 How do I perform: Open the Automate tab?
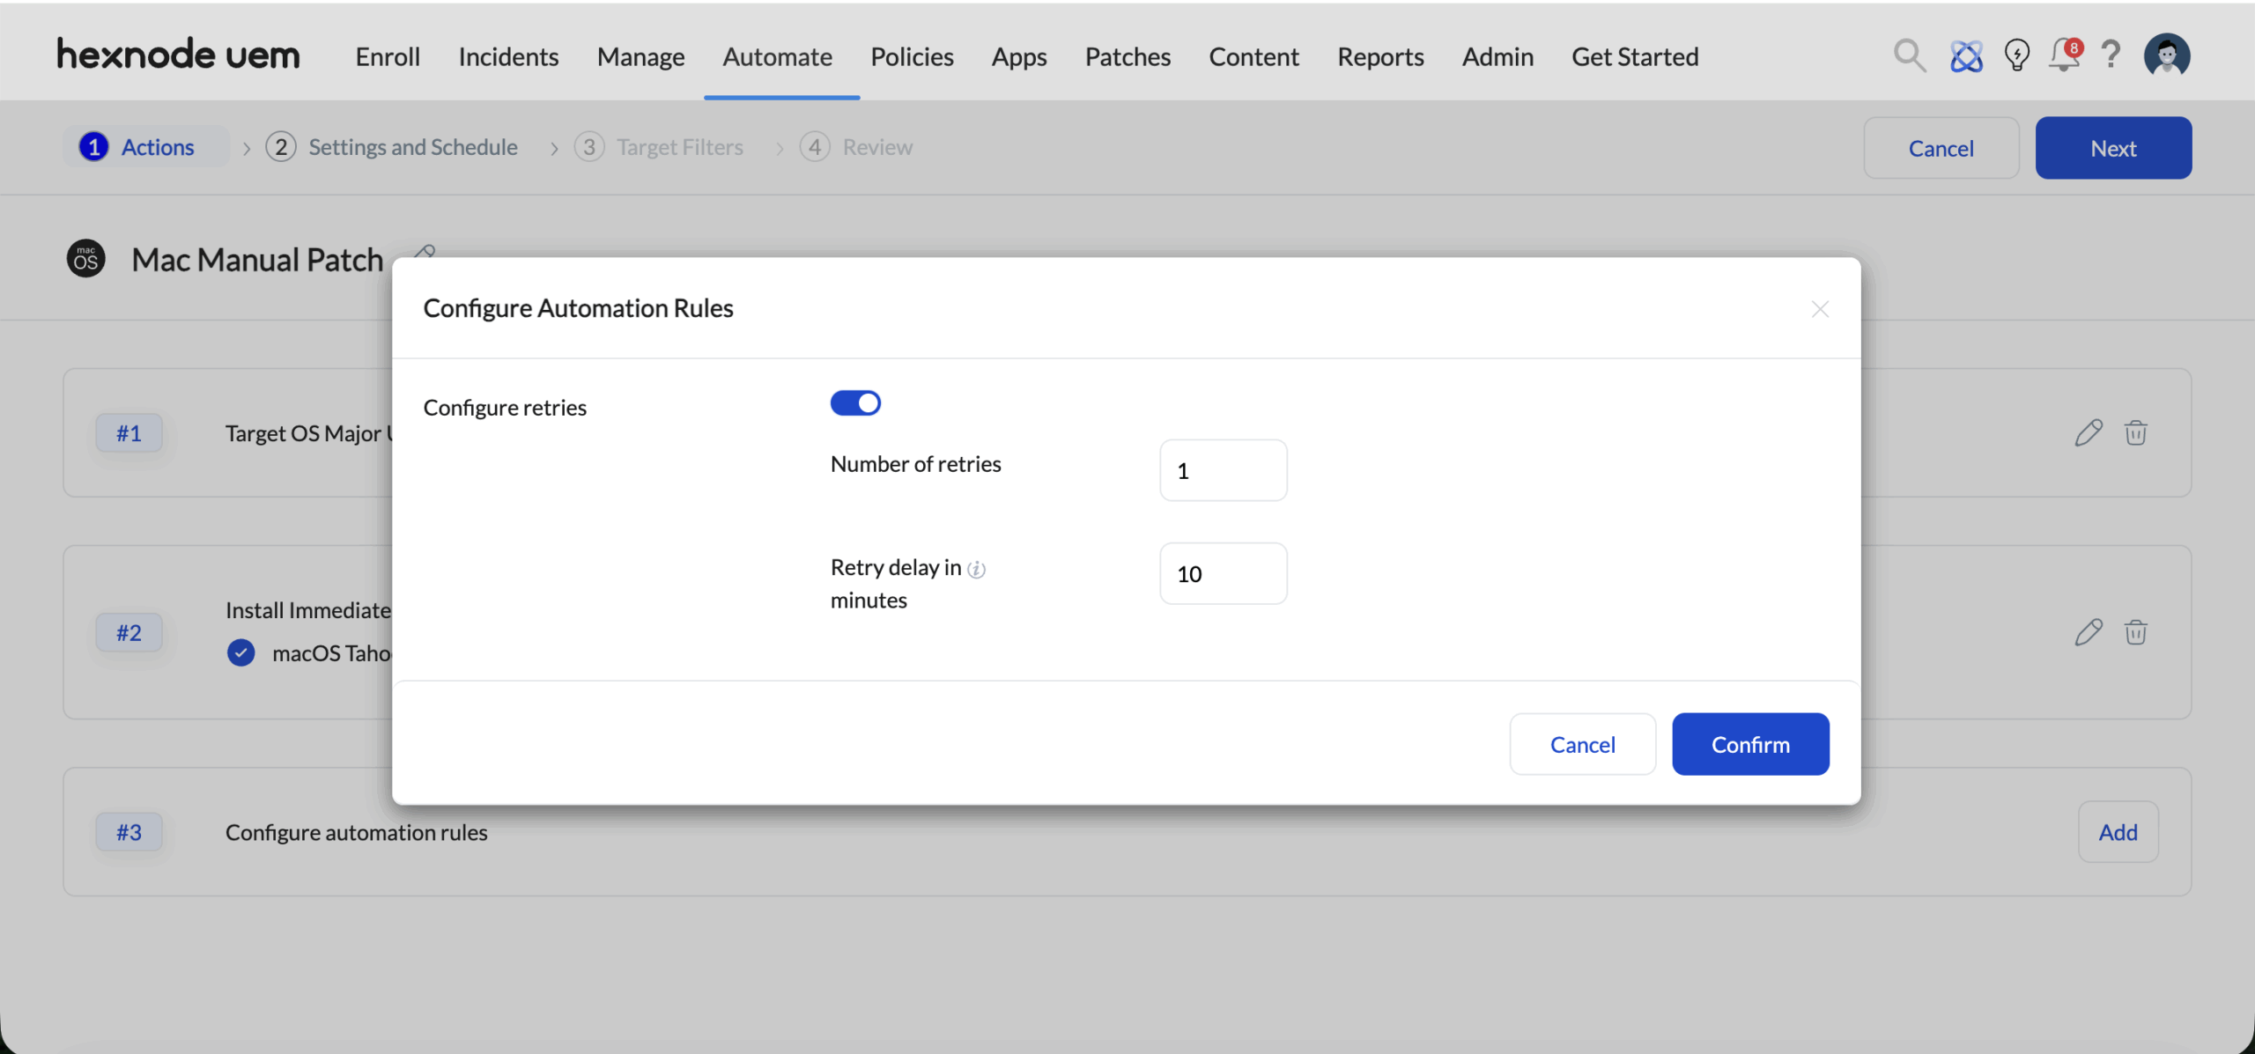777,56
